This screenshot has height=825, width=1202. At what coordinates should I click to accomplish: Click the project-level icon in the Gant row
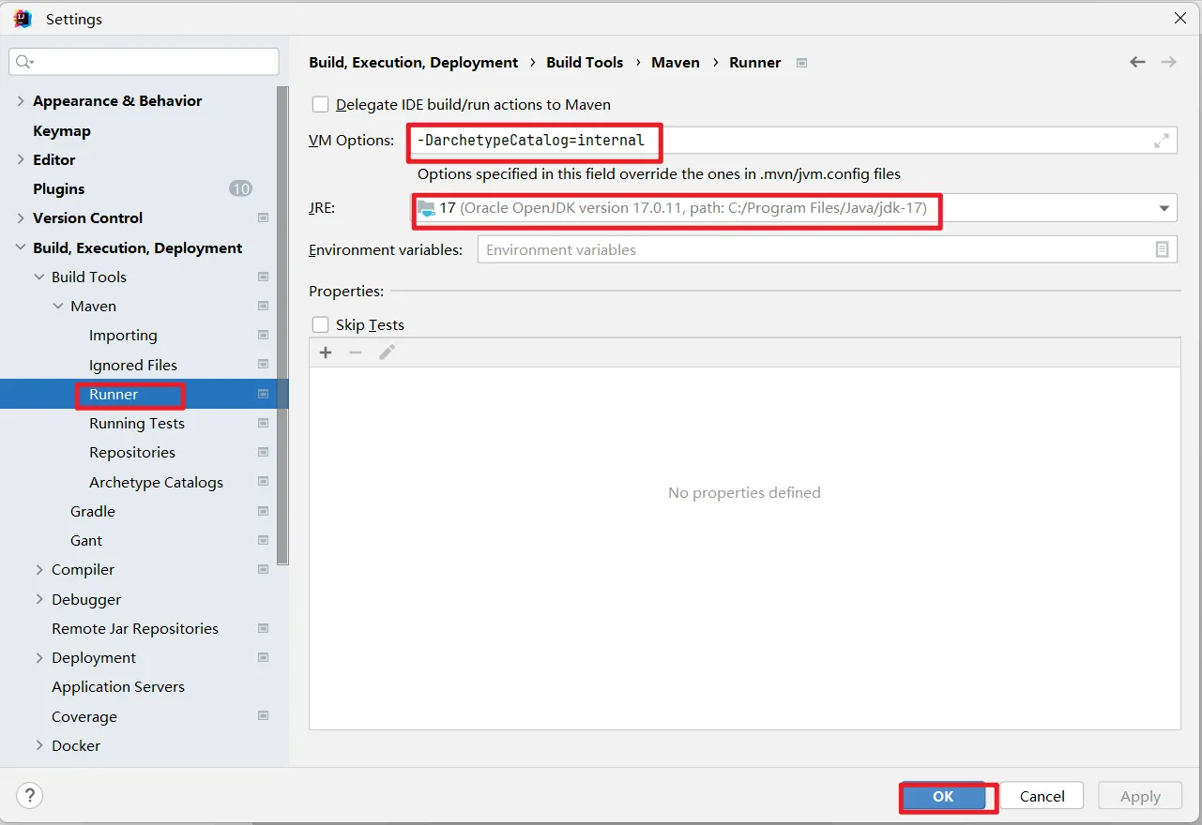tap(264, 541)
